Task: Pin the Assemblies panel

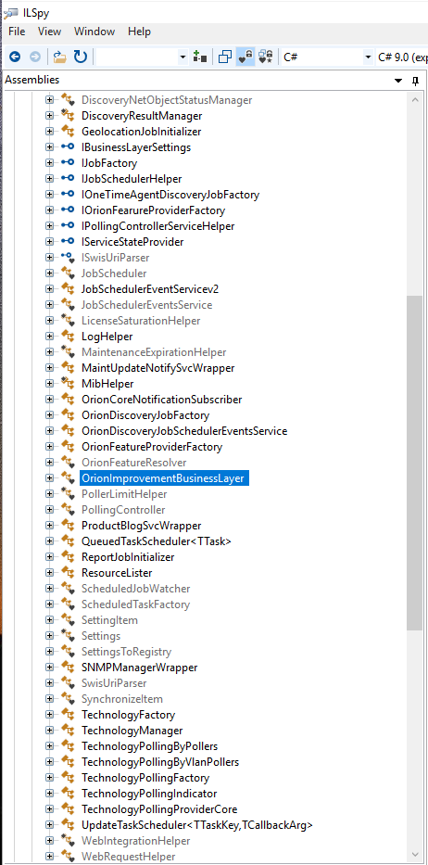Action: click(x=416, y=81)
